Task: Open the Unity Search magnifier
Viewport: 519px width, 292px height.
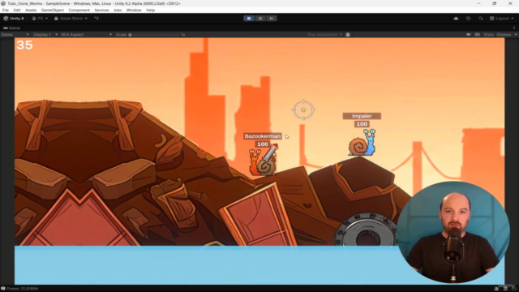Action: click(x=481, y=18)
